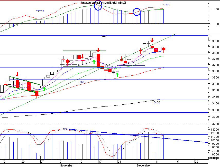Click date 22 on the time axis
Screen dimensions: 220x167
(x=196, y=162)
